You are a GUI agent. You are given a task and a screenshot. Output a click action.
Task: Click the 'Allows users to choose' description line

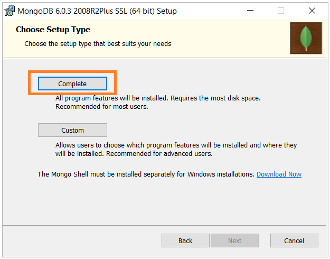click(176, 145)
